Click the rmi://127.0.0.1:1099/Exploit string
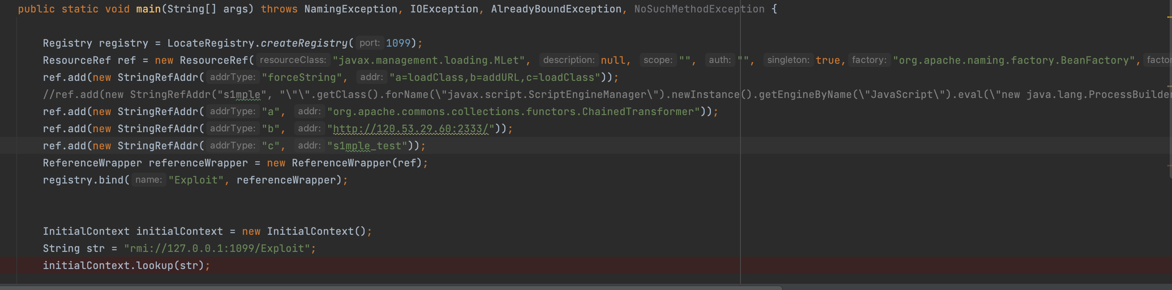Image resolution: width=1172 pixels, height=290 pixels. click(x=217, y=249)
